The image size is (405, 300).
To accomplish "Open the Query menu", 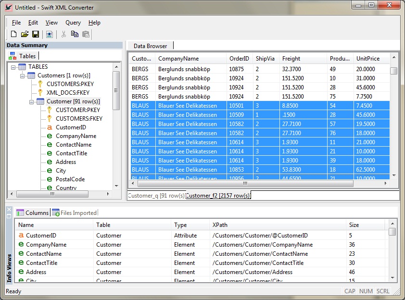I will point(73,23).
